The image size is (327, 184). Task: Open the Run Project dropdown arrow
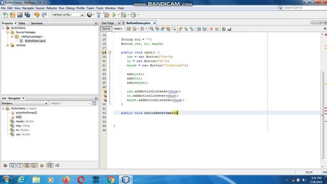click(119, 15)
